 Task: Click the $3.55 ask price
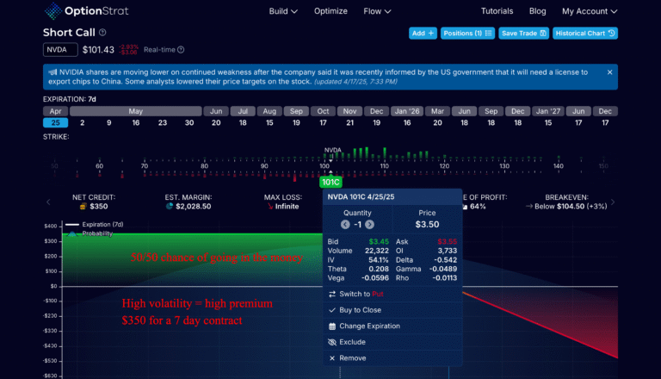(x=447, y=242)
